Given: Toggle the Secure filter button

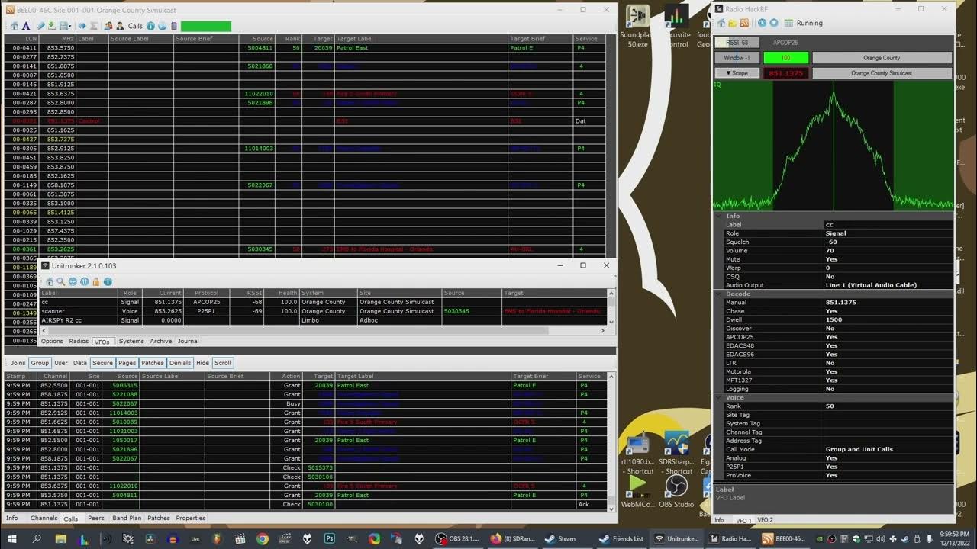Looking at the screenshot, I should click(x=102, y=363).
